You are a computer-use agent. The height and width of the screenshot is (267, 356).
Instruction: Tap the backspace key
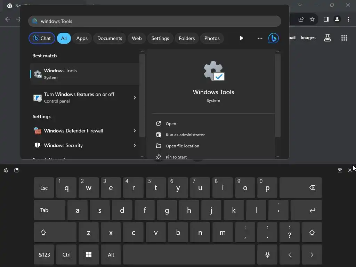coord(301,188)
